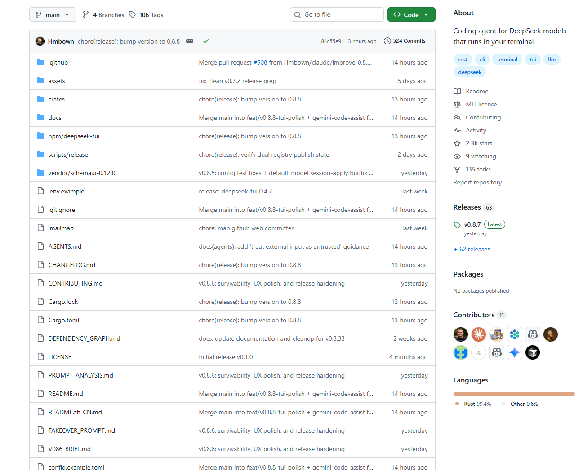
Task: Select the rust topic tag
Action: 463,60
